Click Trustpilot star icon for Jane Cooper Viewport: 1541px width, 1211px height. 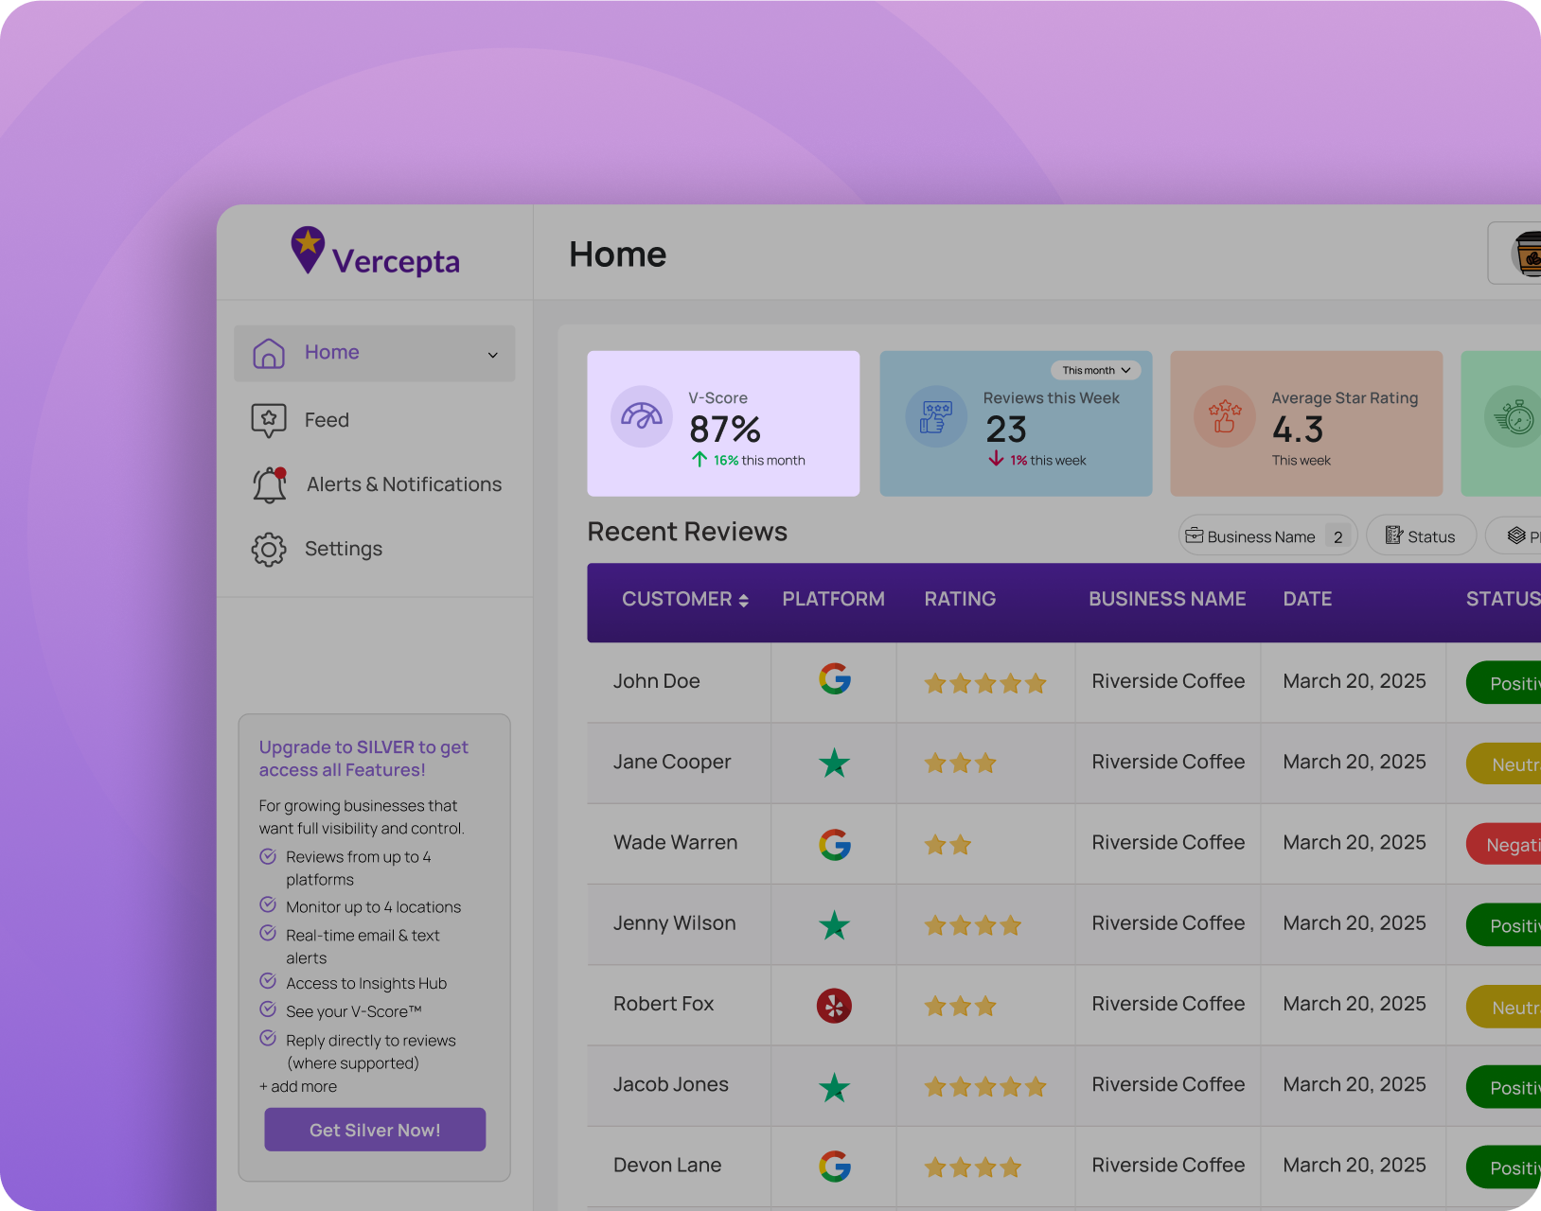point(834,762)
